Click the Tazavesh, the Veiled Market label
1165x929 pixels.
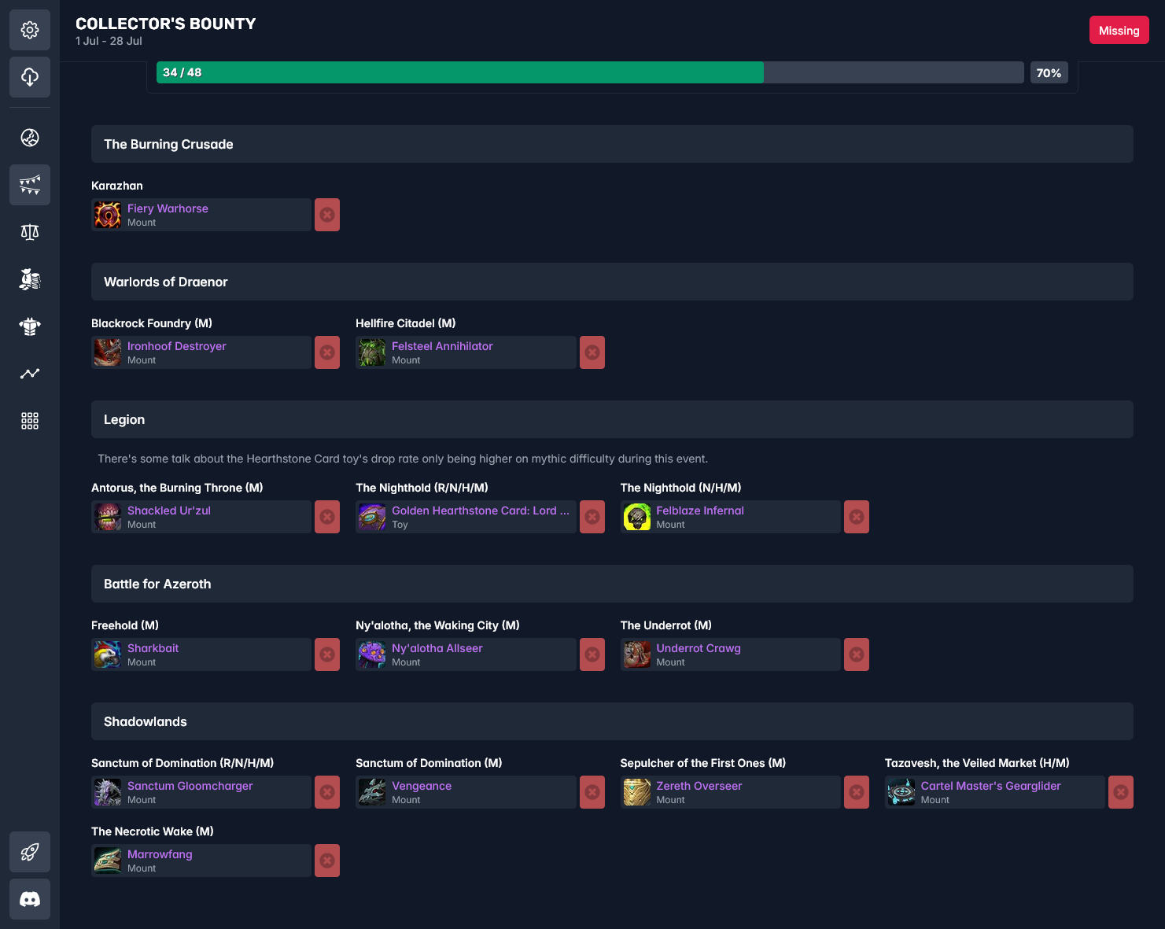point(977,763)
